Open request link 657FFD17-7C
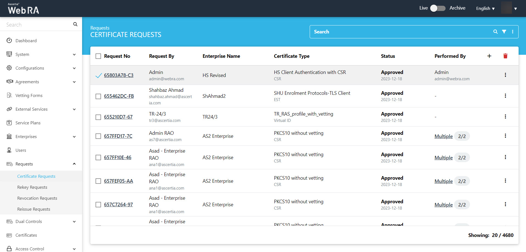 click(118, 136)
